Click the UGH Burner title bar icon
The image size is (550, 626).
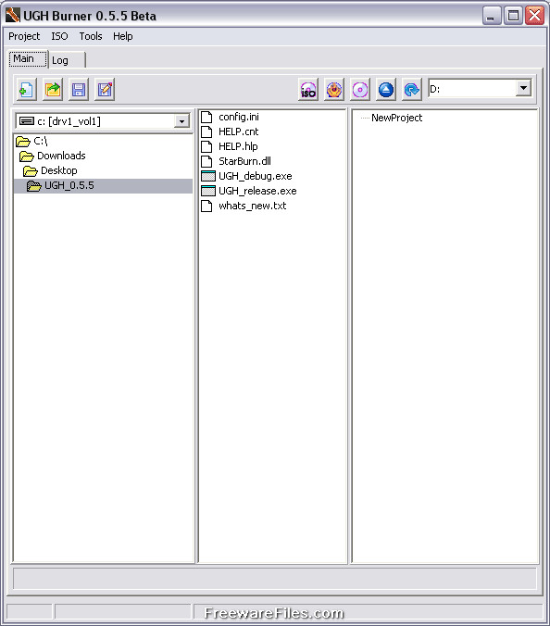pyautogui.click(x=13, y=16)
